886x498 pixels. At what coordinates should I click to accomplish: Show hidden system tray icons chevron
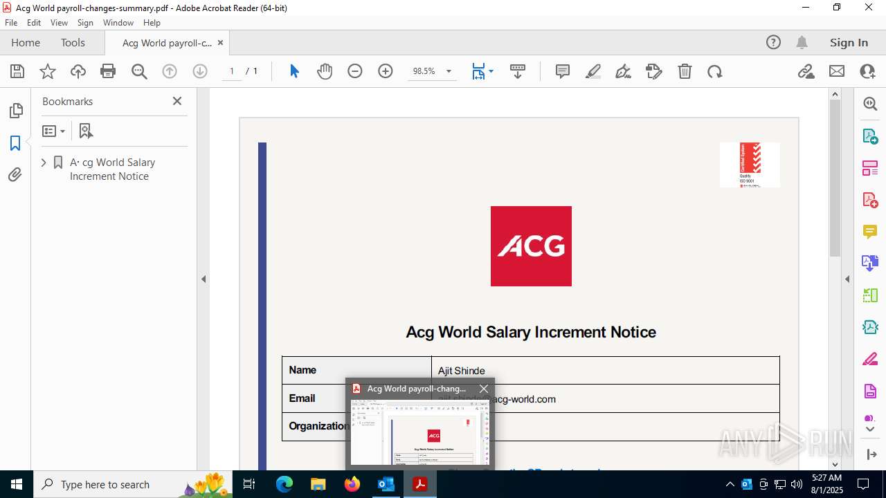tap(730, 484)
